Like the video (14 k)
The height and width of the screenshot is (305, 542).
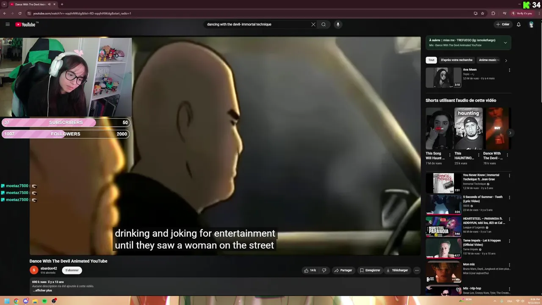click(x=310, y=270)
